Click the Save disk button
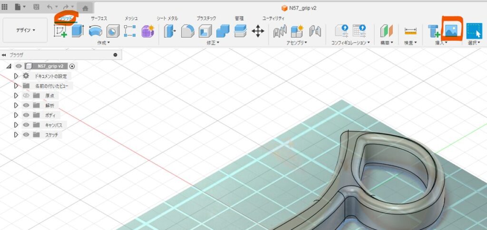 36,8
